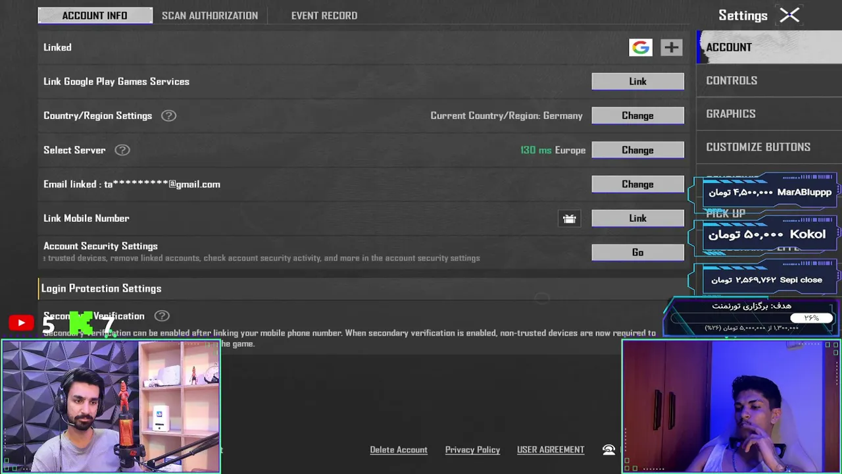842x474 pixels.
Task: Click the Google linked account icon
Action: 640,47
